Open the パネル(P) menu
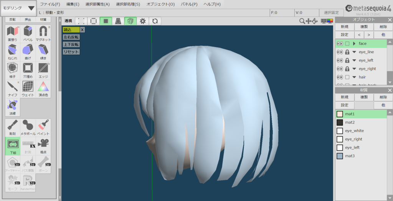This screenshot has width=393, height=201. tap(189, 4)
